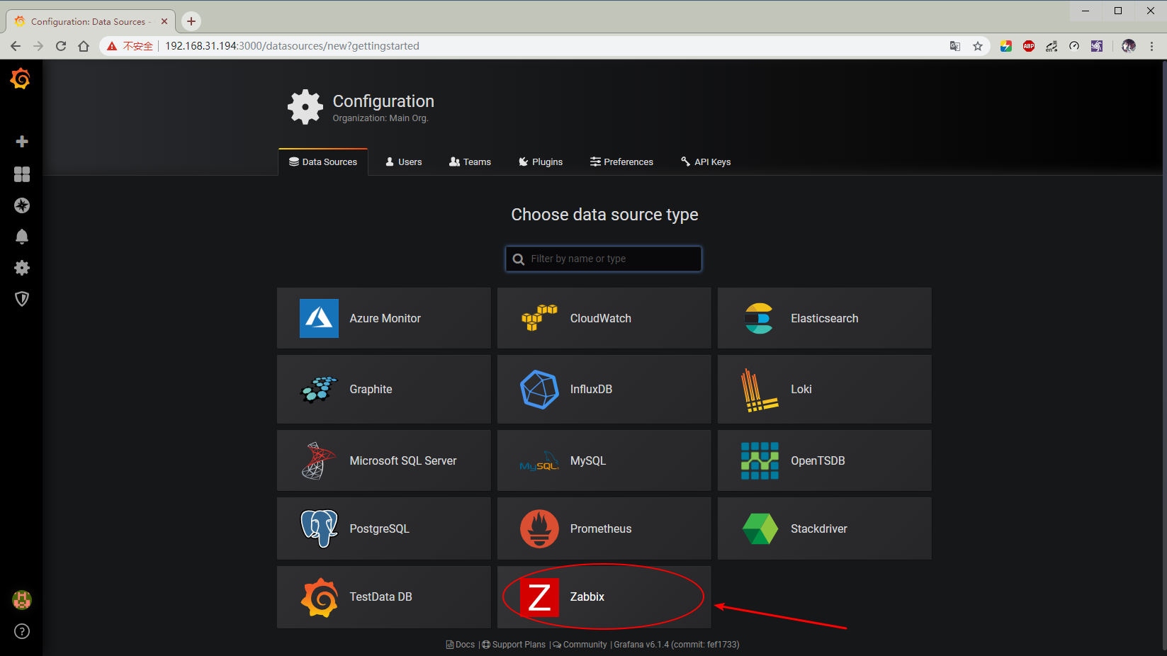The image size is (1167, 656).
Task: Choose the Graphite data source label
Action: [x=371, y=390]
